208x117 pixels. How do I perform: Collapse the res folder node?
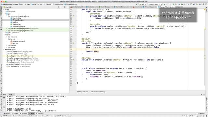[5, 35]
